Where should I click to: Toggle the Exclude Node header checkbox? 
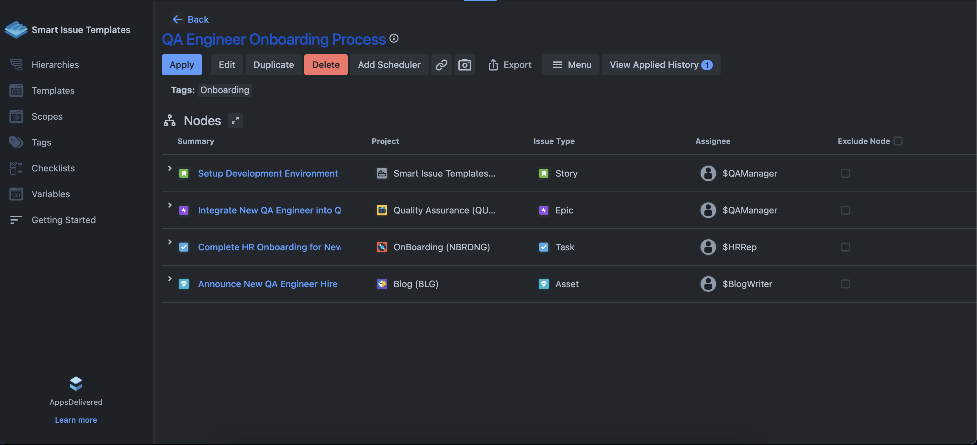coord(898,141)
